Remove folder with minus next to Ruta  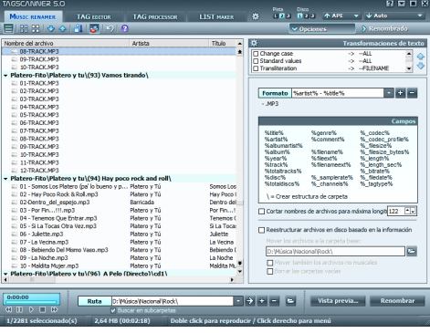tap(274, 301)
